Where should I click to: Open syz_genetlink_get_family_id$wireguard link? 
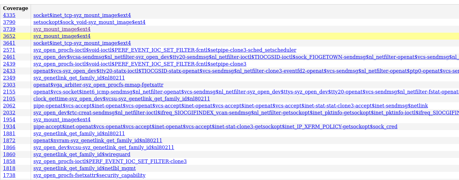82,154
